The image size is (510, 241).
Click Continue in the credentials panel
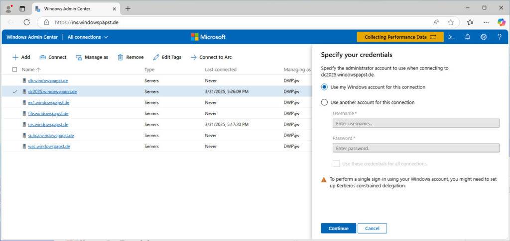coord(338,229)
